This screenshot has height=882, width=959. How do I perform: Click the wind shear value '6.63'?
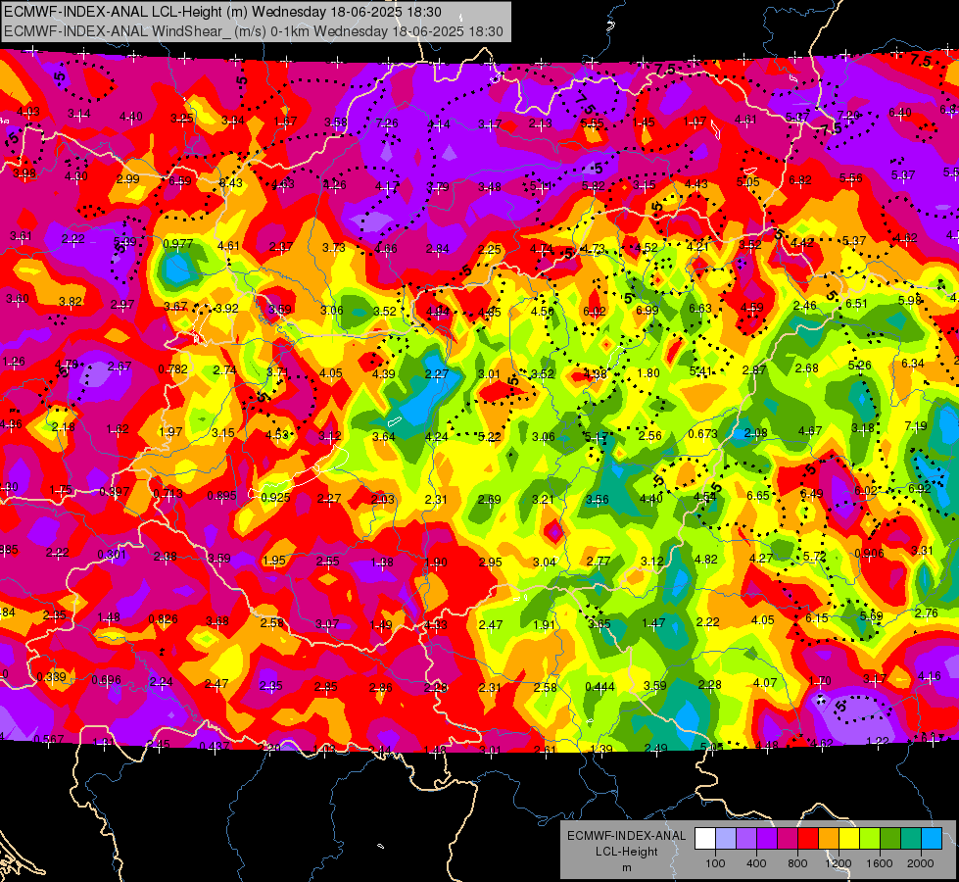tap(700, 308)
